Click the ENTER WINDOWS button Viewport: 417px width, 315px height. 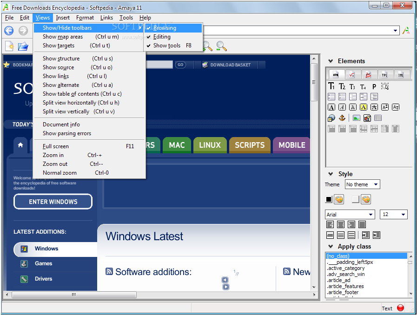click(x=53, y=202)
